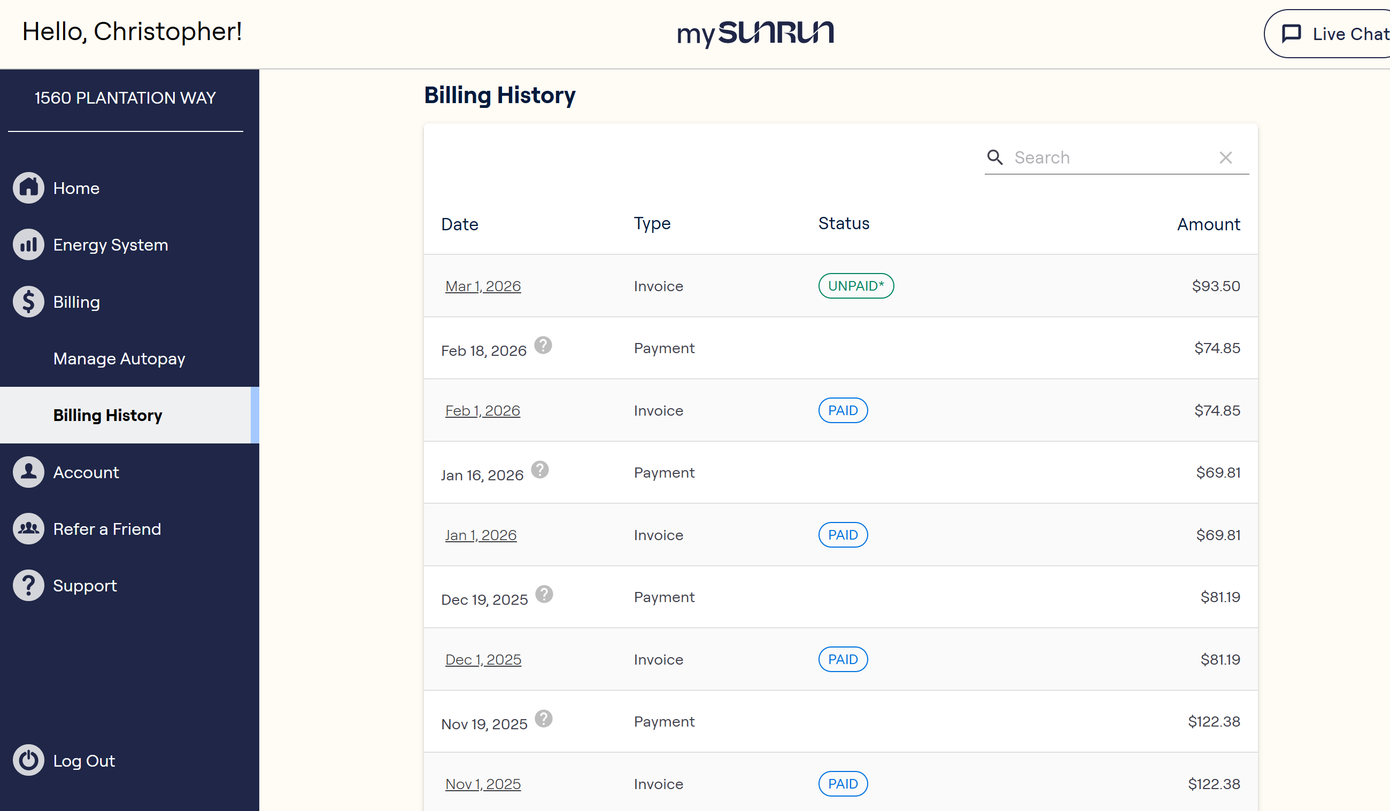Click the Amount column header
The image size is (1390, 811).
(1209, 224)
